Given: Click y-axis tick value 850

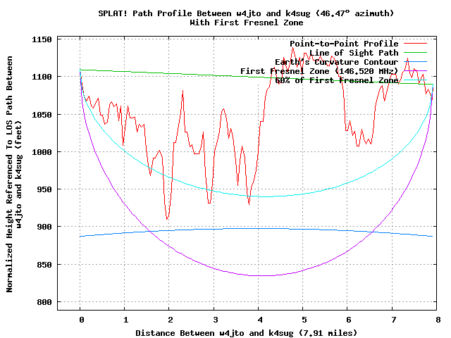Looking at the screenshot, I should [x=44, y=265].
